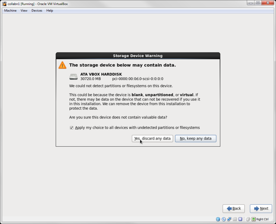Click the 'Storage Device Warning' title bar
Viewport: 276px width, 224px height.
[x=138, y=56]
